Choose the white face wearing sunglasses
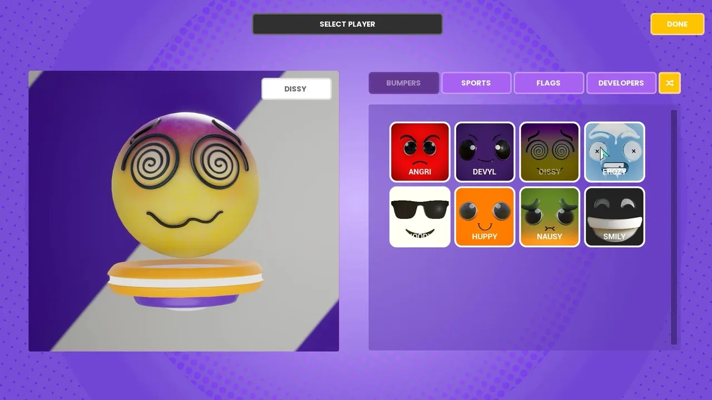This screenshot has height=400, width=712. [420, 217]
